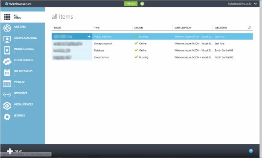Open the Storage table icon

click(7, 84)
